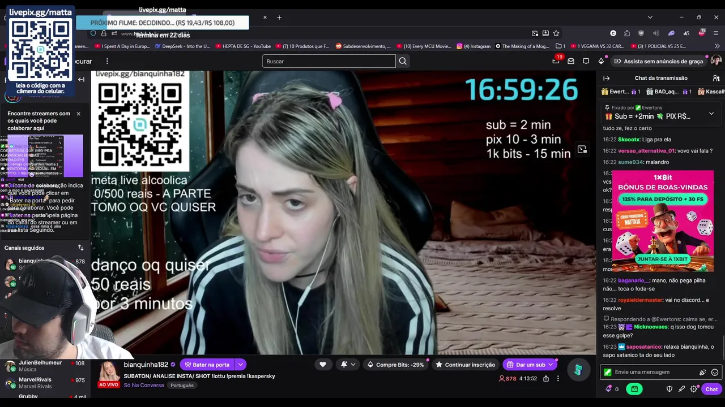Click the saposatanico username in chat
This screenshot has width=725, height=407.
pos(643,347)
